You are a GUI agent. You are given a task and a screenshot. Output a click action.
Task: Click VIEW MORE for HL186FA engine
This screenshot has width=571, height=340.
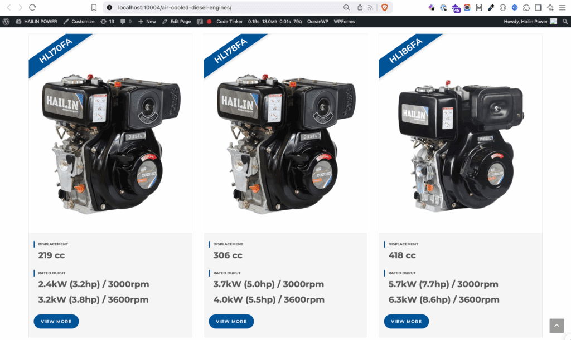click(407, 321)
